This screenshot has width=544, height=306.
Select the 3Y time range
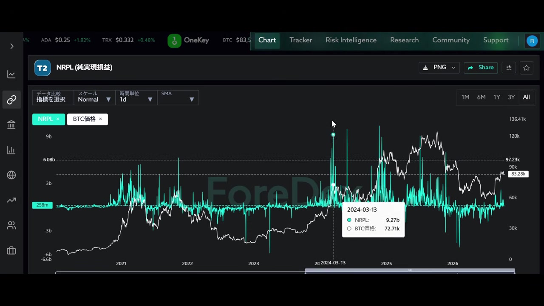511,97
